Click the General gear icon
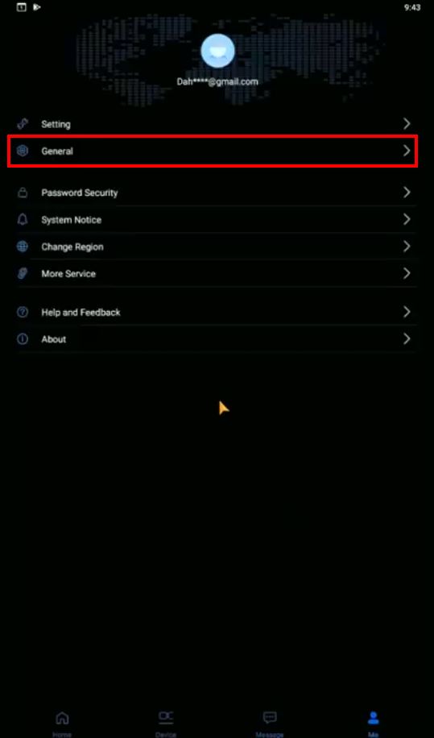Viewport: 434px width, 738px height. [22, 151]
